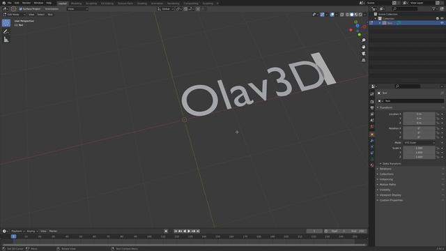The width and height of the screenshot is (446, 251).
Task: Toggle camera view gizmo icon
Action: pyautogui.click(x=364, y=54)
